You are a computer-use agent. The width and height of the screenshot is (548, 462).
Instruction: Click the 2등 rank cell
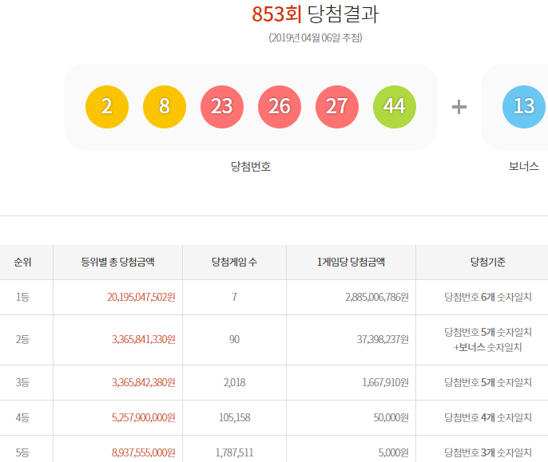(x=22, y=339)
